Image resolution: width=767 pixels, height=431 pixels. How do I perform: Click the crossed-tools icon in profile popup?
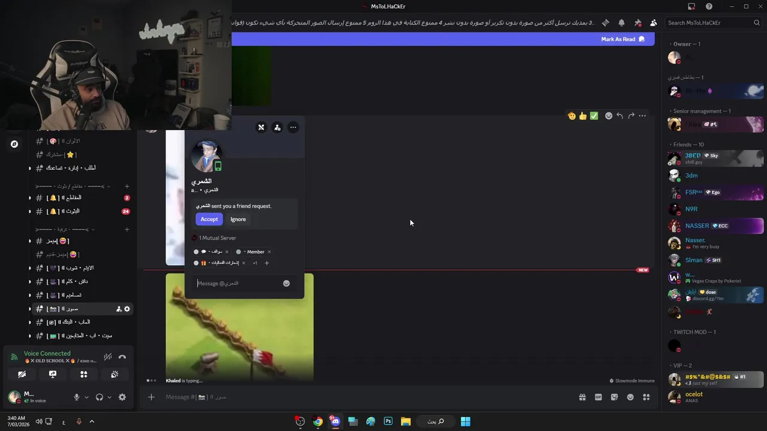(x=261, y=127)
